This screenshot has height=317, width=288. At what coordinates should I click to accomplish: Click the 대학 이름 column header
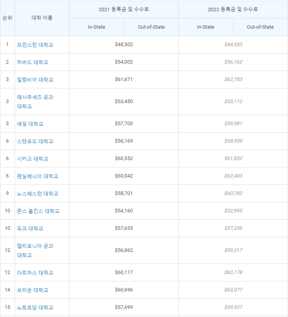(42, 18)
